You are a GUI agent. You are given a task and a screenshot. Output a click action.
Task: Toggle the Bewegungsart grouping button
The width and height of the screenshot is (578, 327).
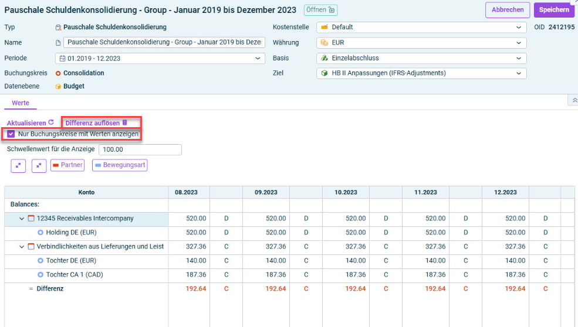pos(120,166)
